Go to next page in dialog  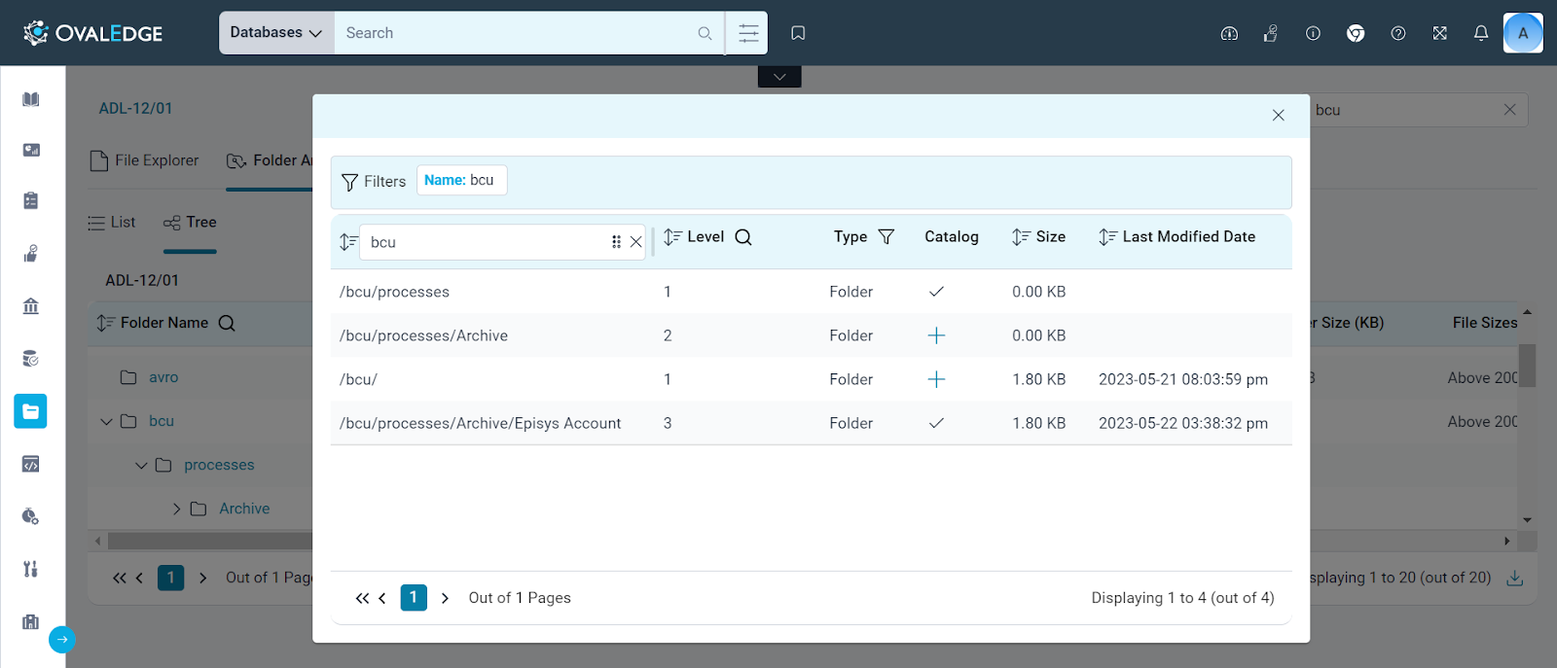(x=445, y=598)
